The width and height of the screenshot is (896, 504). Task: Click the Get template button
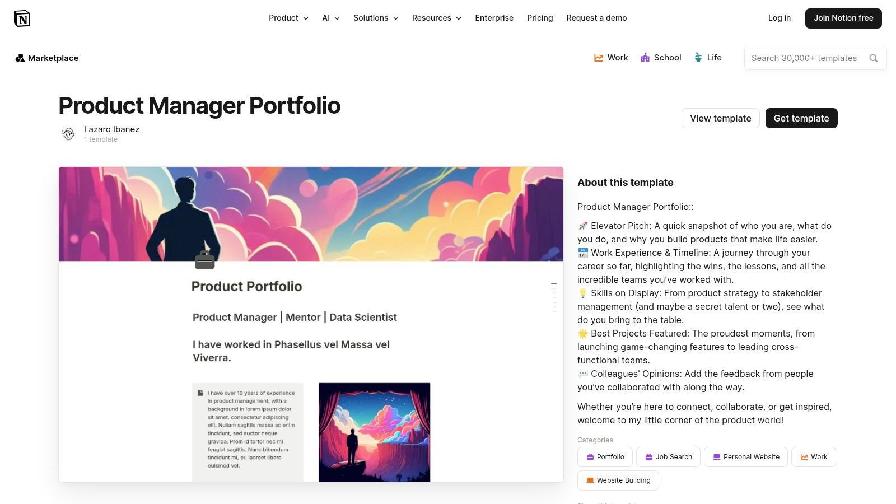coord(801,118)
